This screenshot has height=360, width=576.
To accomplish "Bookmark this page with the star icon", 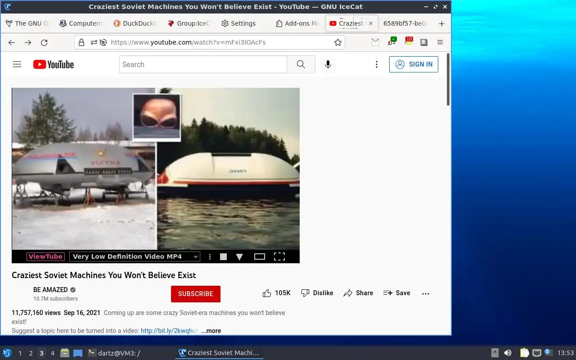I will click(338, 42).
